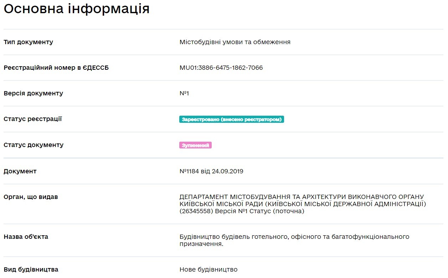Viewport: 448px width, 278px height.
Task: Click the teal "Зареєстровано (внесено реєстратором)" badge
Action: [231, 119]
